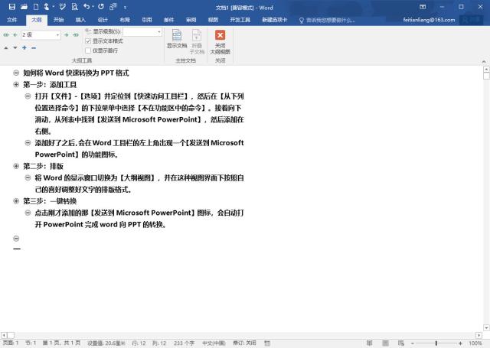Switch to the 设计 Design tab
Image resolution: width=490 pixels, height=348 pixels.
point(103,20)
